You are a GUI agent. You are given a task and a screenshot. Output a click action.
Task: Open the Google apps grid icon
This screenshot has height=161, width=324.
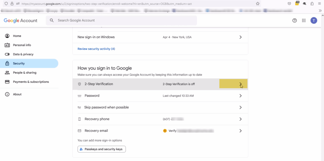pos(304,20)
